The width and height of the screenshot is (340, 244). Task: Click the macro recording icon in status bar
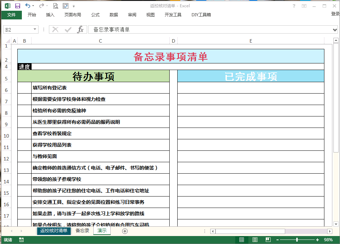coord(21,239)
